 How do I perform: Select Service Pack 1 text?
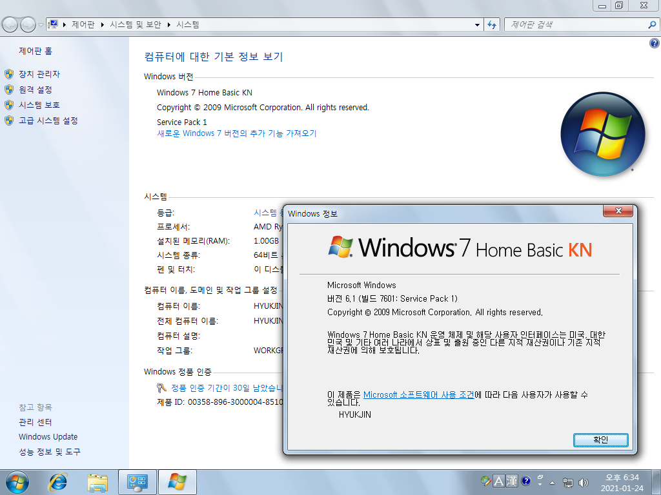click(181, 122)
